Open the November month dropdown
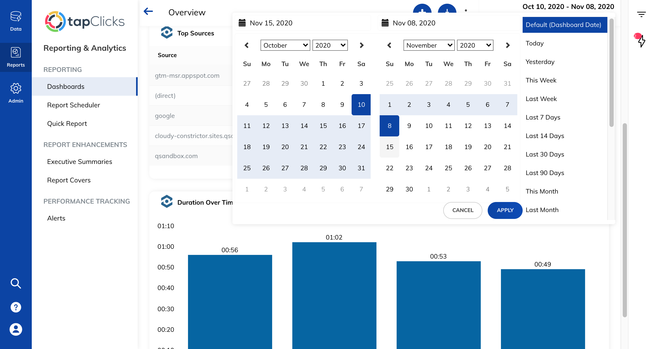Viewport: 655px width, 349px height. (429, 45)
